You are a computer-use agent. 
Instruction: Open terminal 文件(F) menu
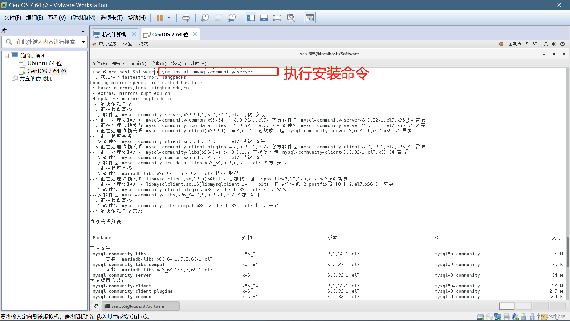point(99,64)
